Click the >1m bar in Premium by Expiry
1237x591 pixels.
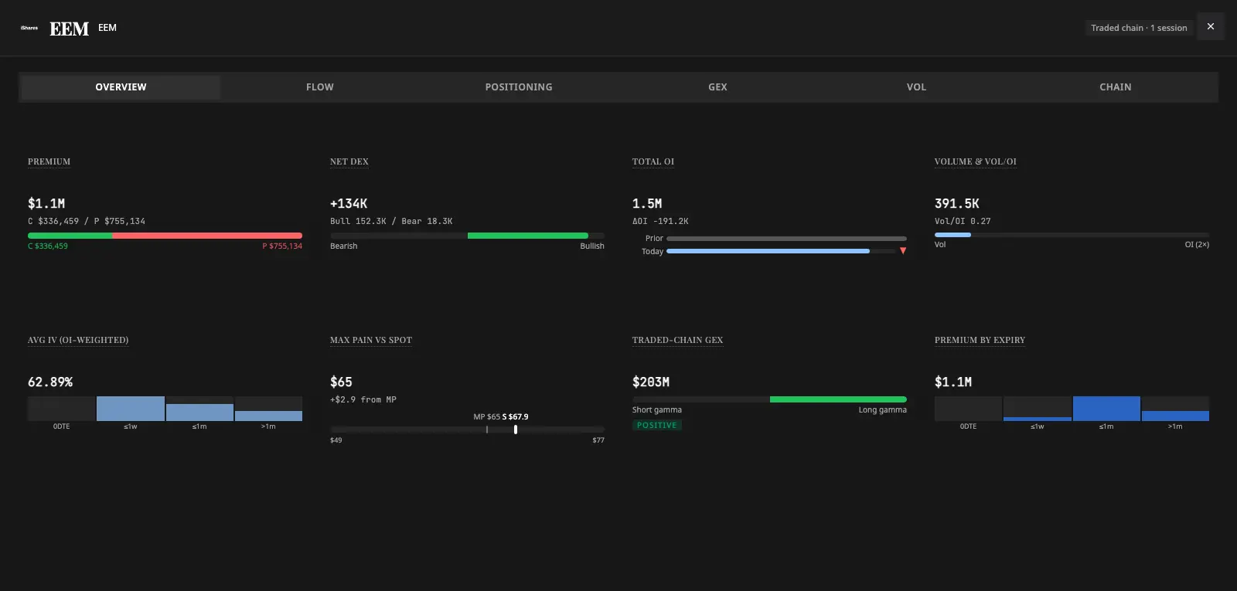point(1175,416)
